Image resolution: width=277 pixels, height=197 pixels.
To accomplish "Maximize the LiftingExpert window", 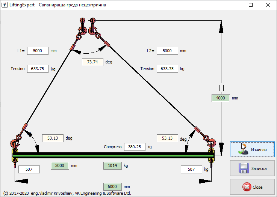I will [251, 5].
